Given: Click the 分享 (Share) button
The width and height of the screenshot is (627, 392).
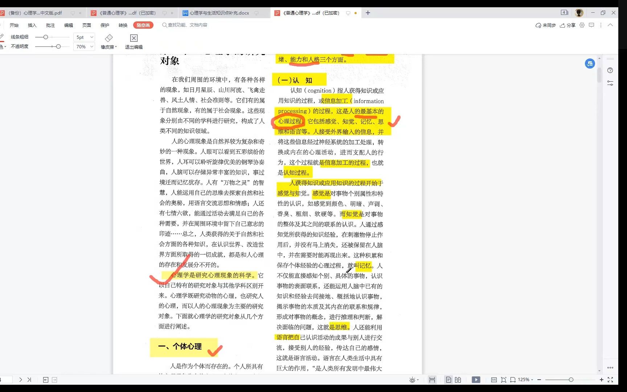Looking at the screenshot, I should (x=568, y=25).
